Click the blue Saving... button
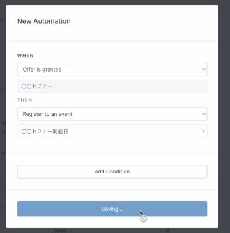Screen dimensions: 230x233 point(112,209)
